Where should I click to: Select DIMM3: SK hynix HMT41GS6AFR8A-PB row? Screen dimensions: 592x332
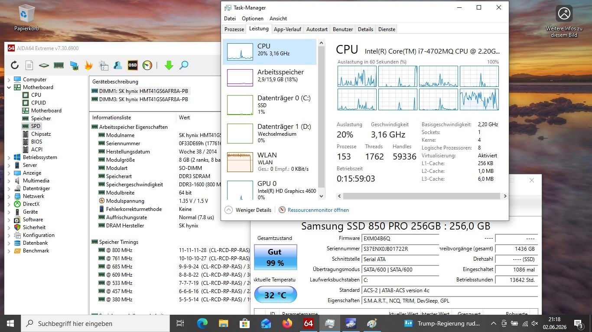(x=140, y=99)
